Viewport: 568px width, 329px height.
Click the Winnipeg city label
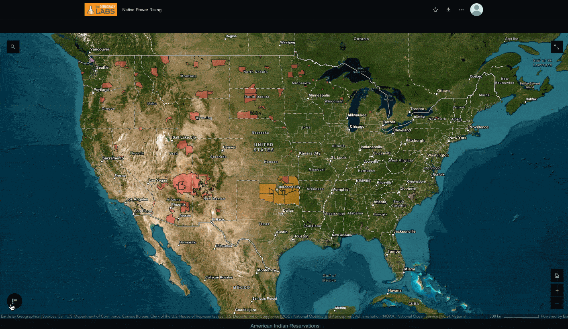click(288, 42)
